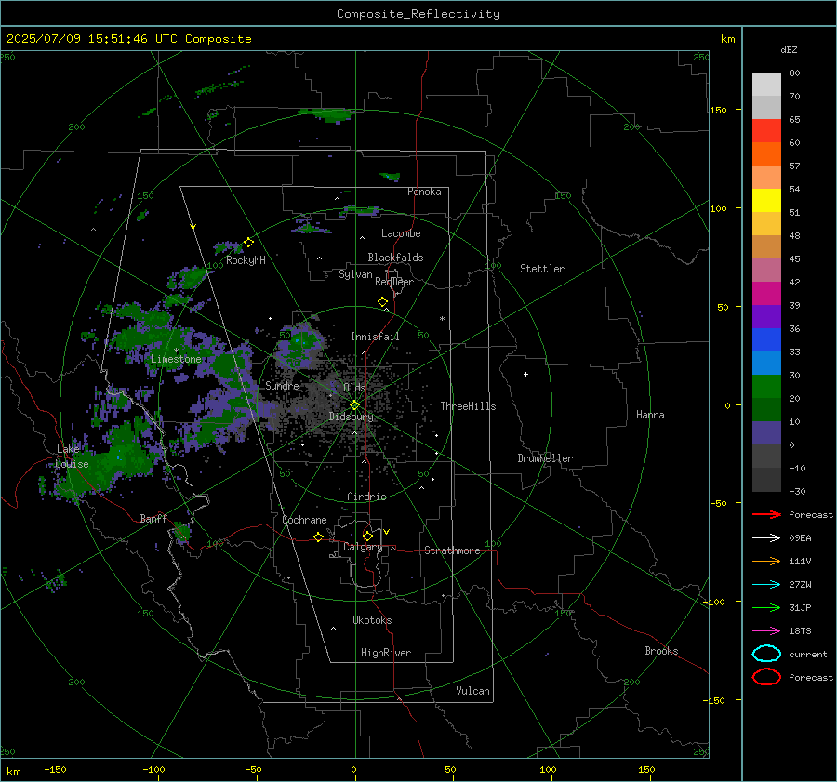Click the yellow diamond marker below the RedDeer label
837x782 pixels.
coord(382,302)
